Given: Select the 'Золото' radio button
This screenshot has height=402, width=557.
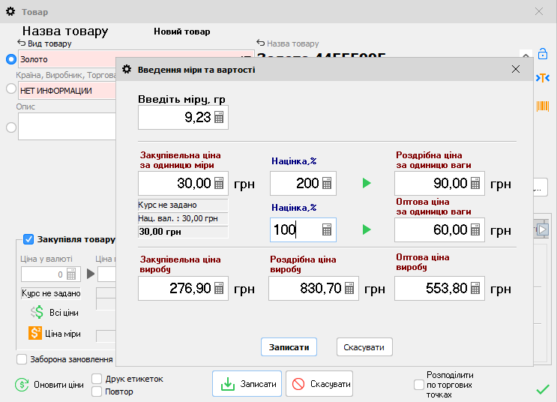Looking at the screenshot, I should 10,59.
